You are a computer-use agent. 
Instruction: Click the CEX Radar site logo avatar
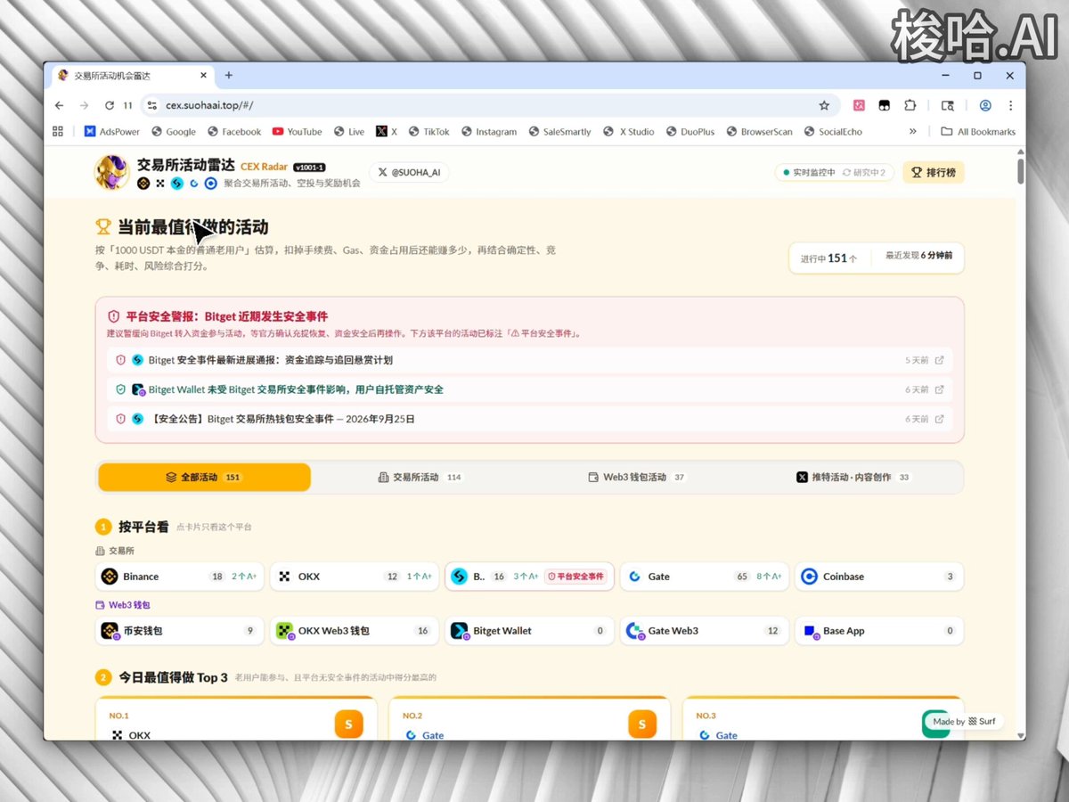(x=112, y=172)
